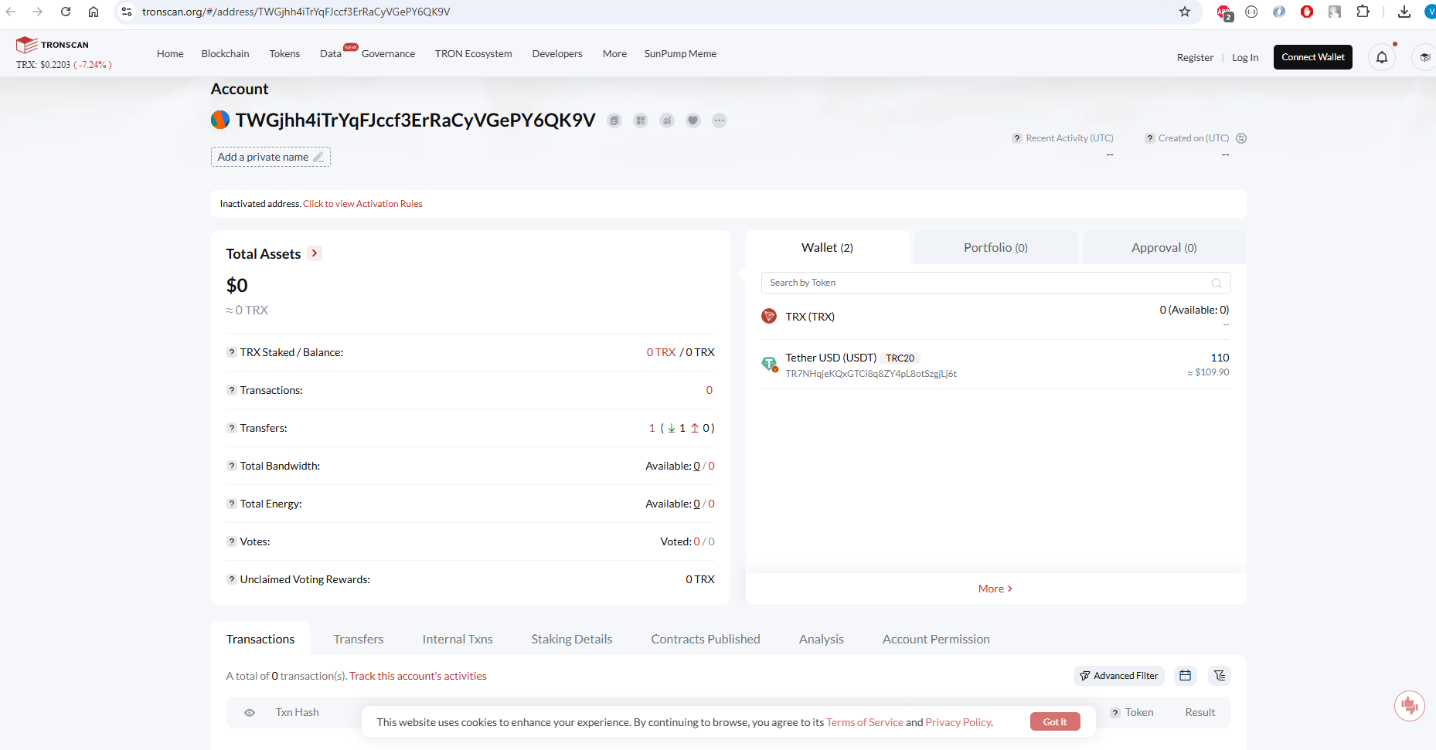Image resolution: width=1436 pixels, height=750 pixels.
Task: Switch to the Portfolio tab
Action: (x=995, y=248)
